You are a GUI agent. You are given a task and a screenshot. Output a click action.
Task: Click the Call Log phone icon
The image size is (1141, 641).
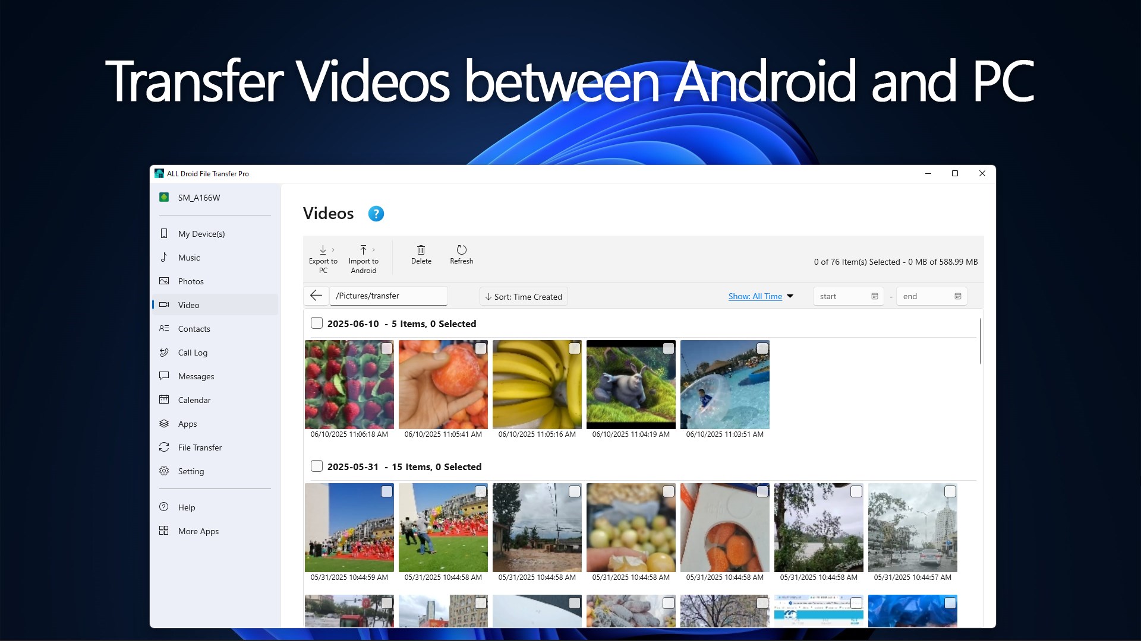(164, 353)
